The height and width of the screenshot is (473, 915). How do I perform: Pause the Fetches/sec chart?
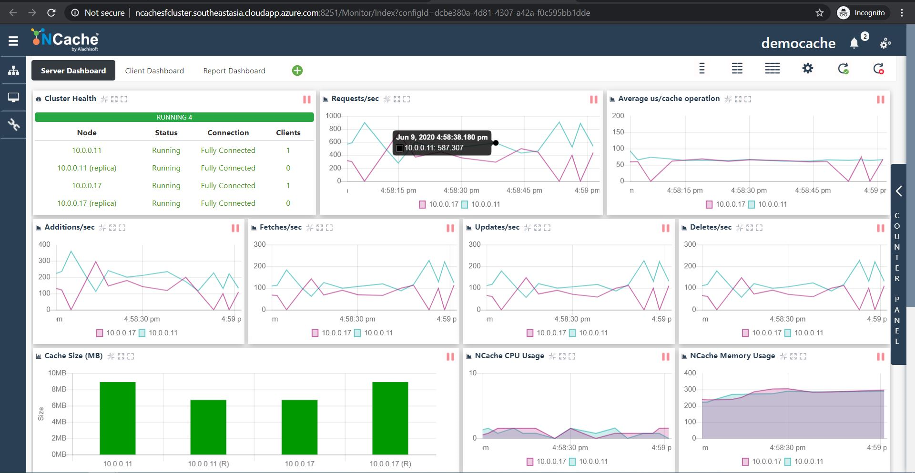(450, 228)
